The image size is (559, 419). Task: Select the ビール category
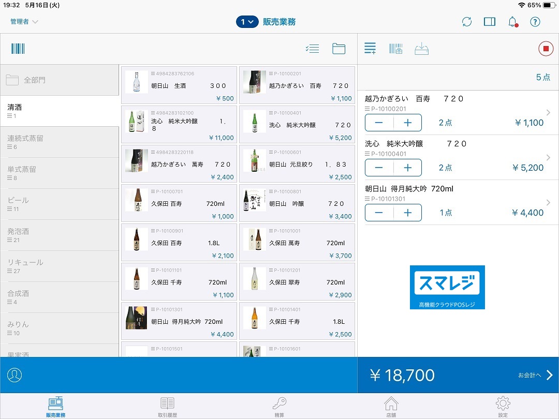pyautogui.click(x=60, y=204)
